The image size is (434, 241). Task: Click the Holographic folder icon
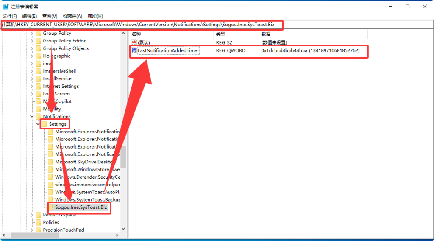coord(38,56)
